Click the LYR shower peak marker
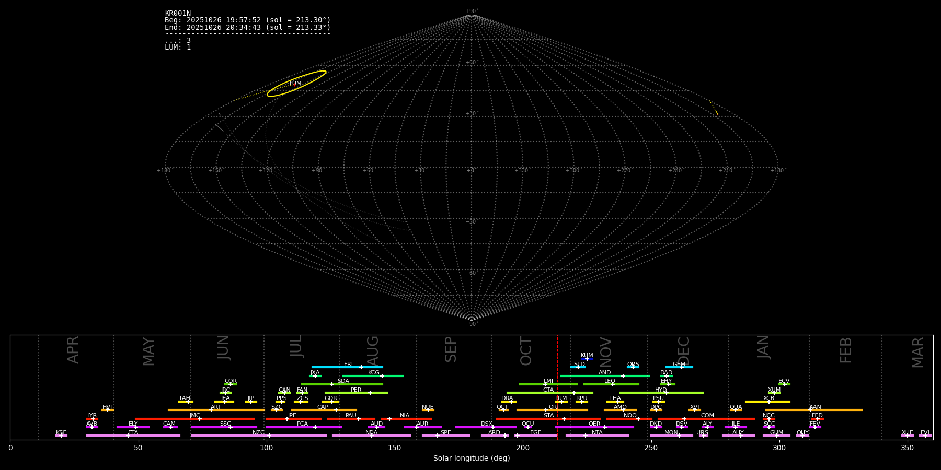Viewport: 941px width, 470px height. pyautogui.click(x=93, y=419)
